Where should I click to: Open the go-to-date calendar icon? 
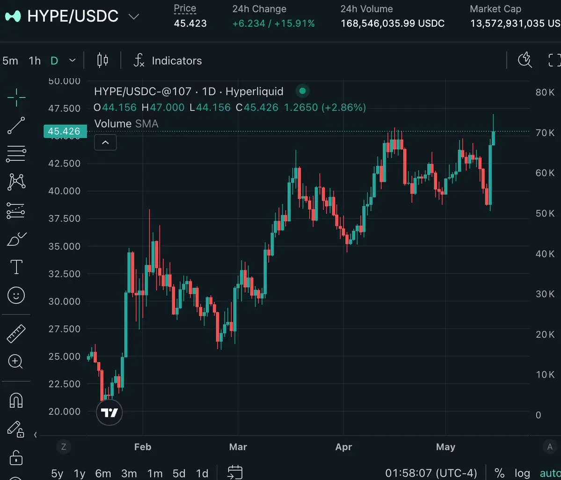point(235,472)
